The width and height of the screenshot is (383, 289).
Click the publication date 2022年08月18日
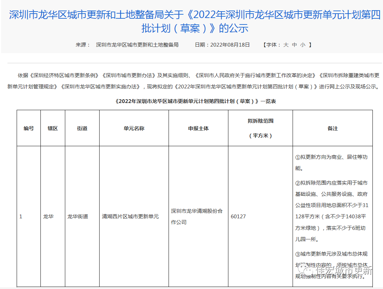230,45
